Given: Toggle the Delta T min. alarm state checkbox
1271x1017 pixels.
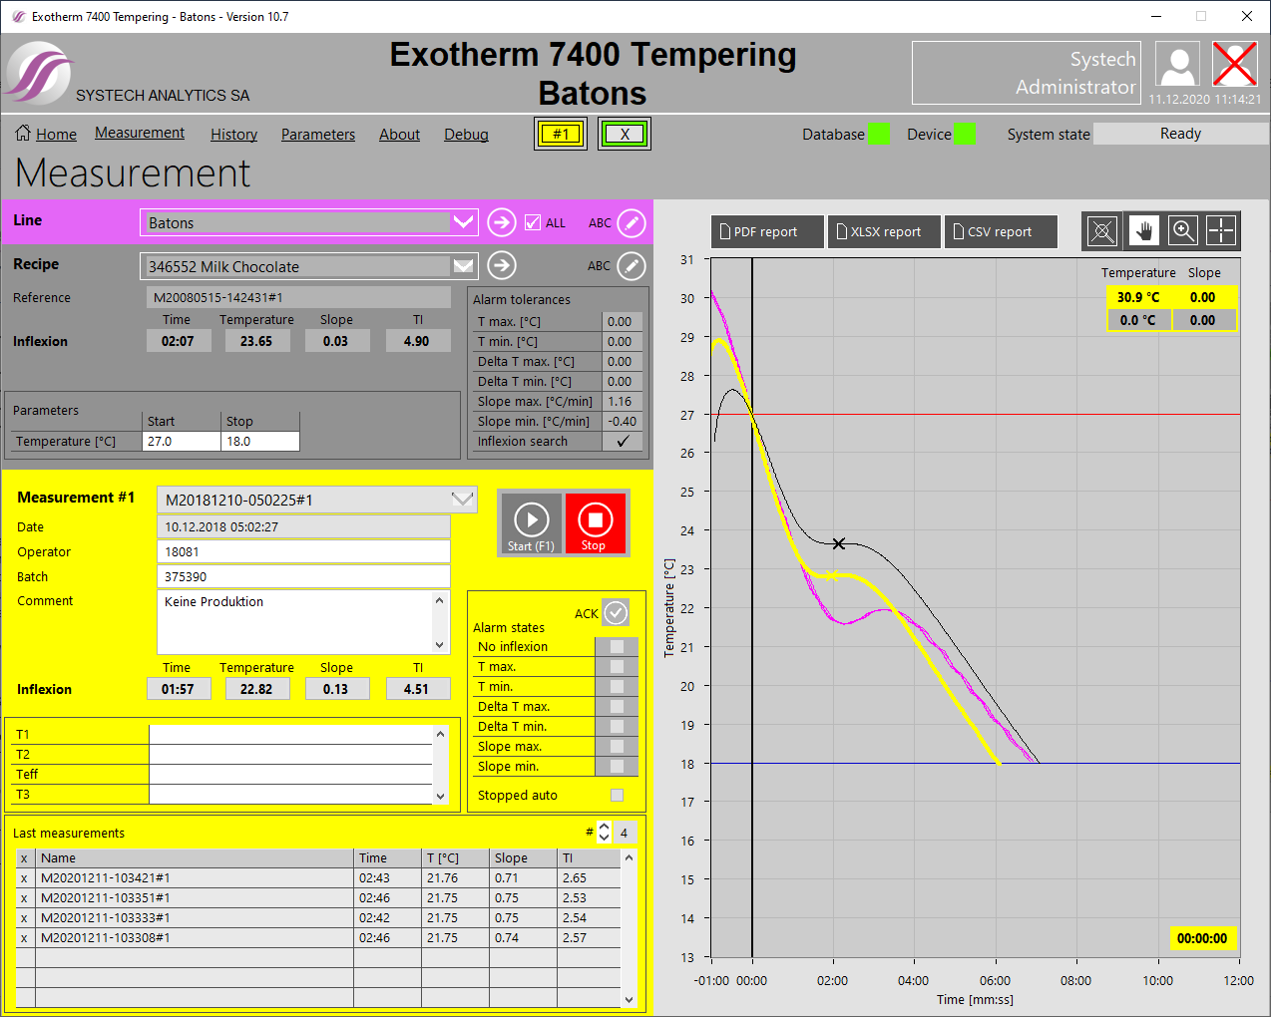Looking at the screenshot, I should point(617,726).
